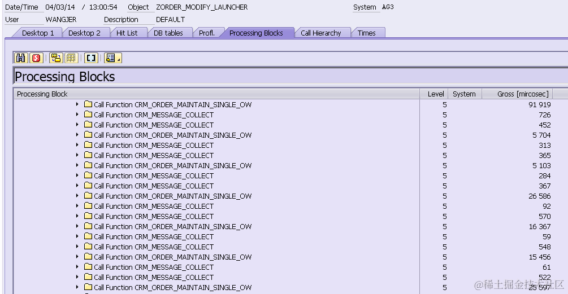Select CRM_MESSAGE_COLLECT text in row with gross 452
The width and height of the screenshot is (568, 294).
[x=174, y=125]
